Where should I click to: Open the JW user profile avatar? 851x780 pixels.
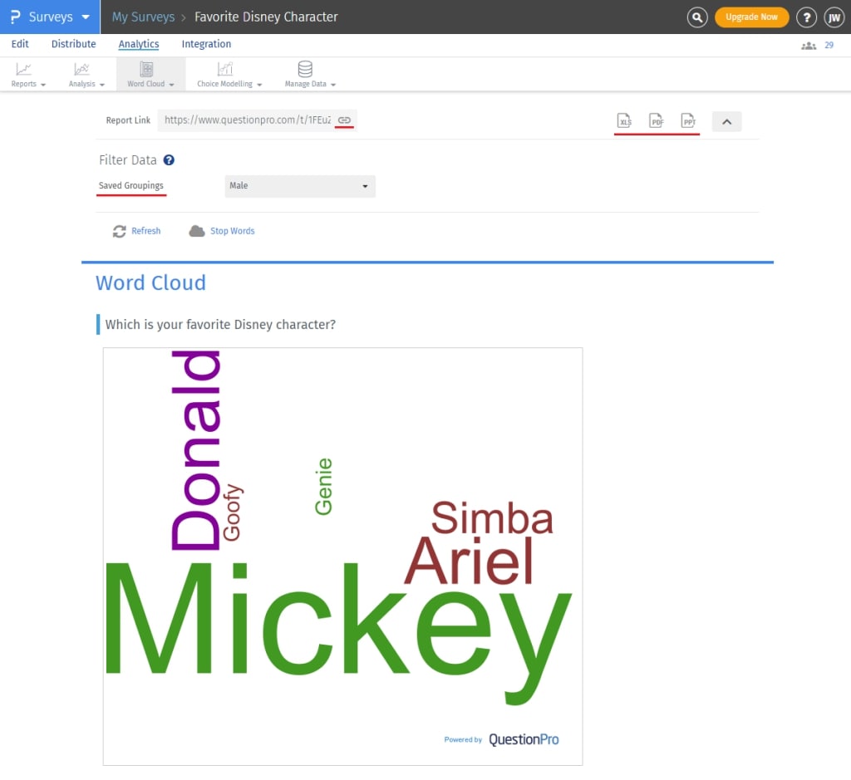pyautogui.click(x=834, y=17)
